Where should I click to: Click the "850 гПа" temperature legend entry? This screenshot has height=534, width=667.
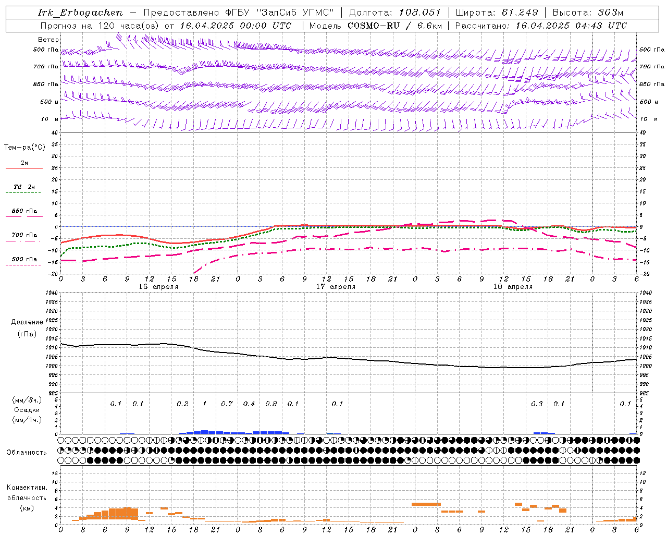(24, 211)
